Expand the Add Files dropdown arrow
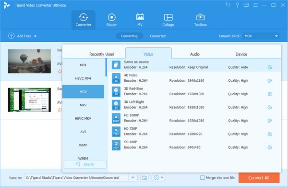Image resolution: width=288 pixels, height=187 pixels. pyautogui.click(x=35, y=36)
